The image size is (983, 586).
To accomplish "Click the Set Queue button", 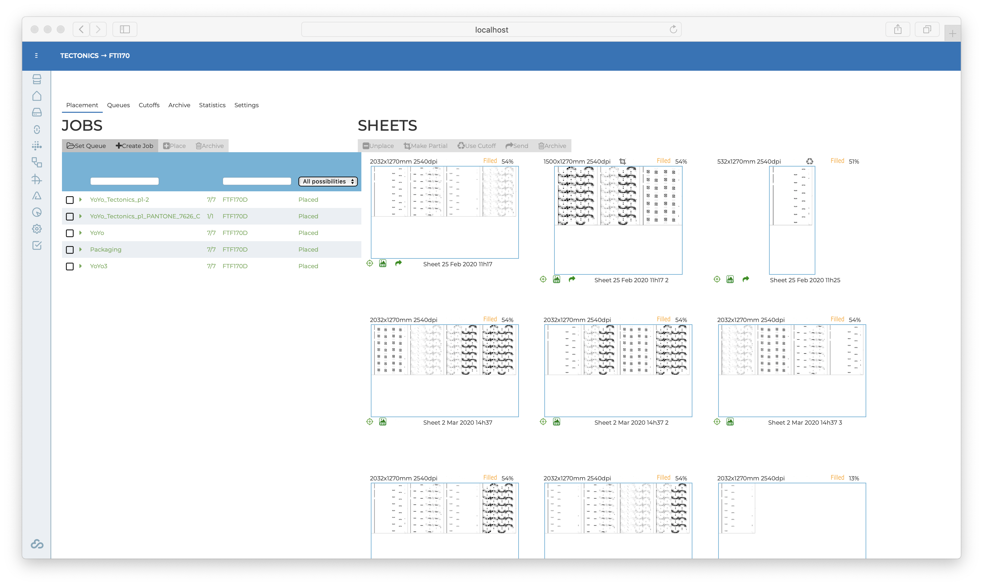I will (x=86, y=146).
